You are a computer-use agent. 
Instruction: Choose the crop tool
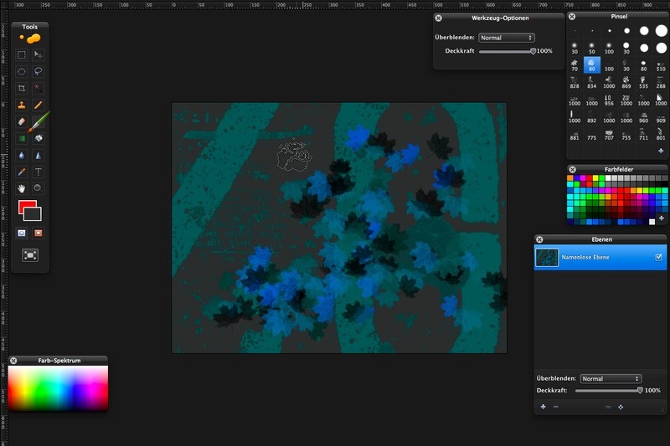tap(22, 88)
